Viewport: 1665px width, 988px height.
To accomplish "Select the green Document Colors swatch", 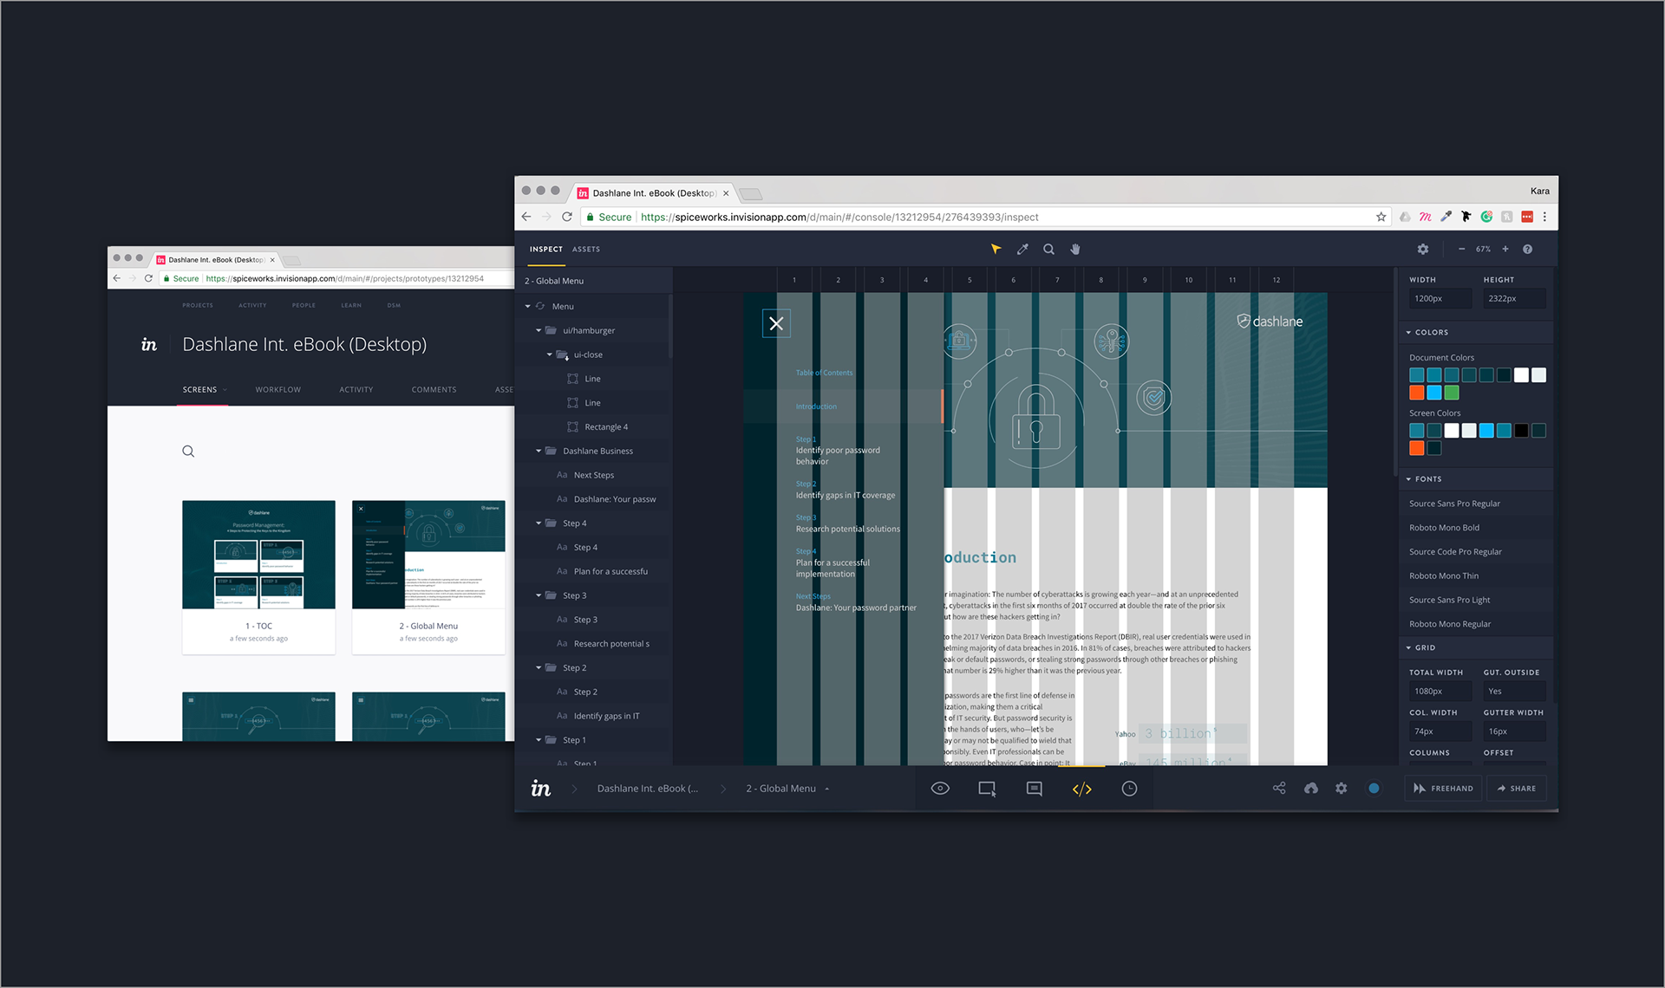I will 1452,393.
